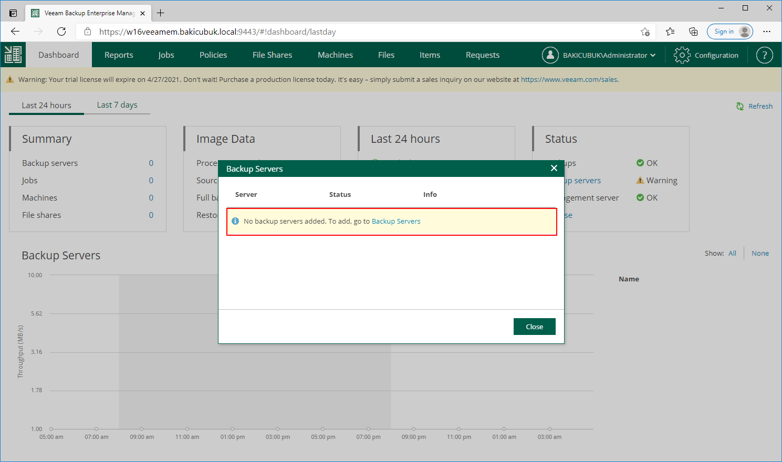Click the Refresh link text
Image resolution: width=782 pixels, height=462 pixels.
(760, 106)
